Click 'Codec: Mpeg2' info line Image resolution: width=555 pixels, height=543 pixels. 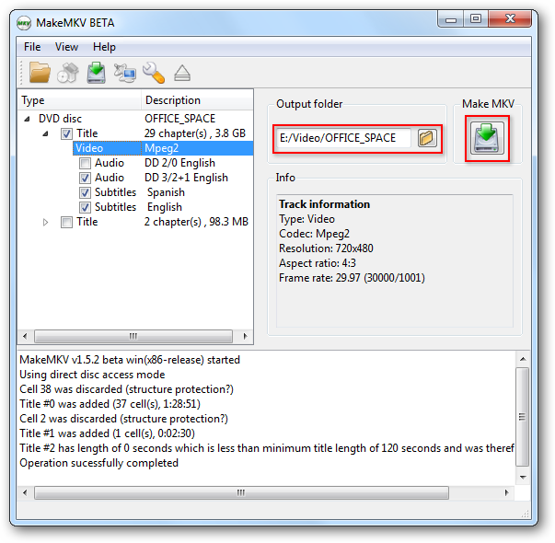(314, 234)
